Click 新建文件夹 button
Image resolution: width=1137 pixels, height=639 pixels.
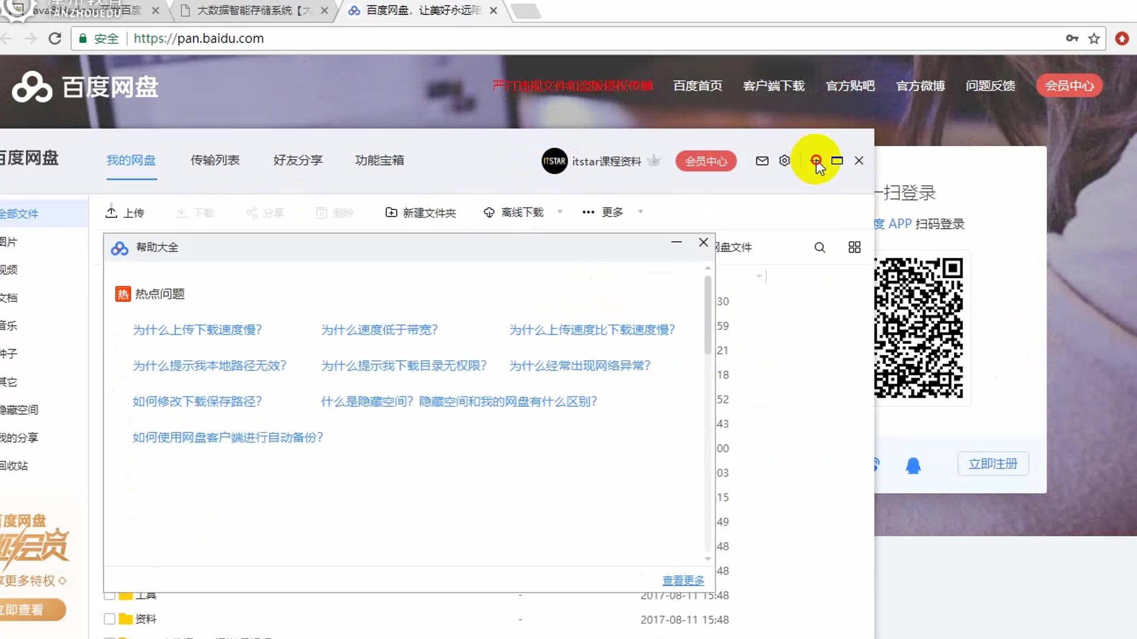tap(420, 212)
